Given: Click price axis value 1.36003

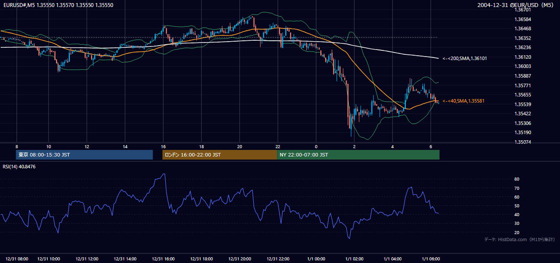Looking at the screenshot, I should 522,66.
